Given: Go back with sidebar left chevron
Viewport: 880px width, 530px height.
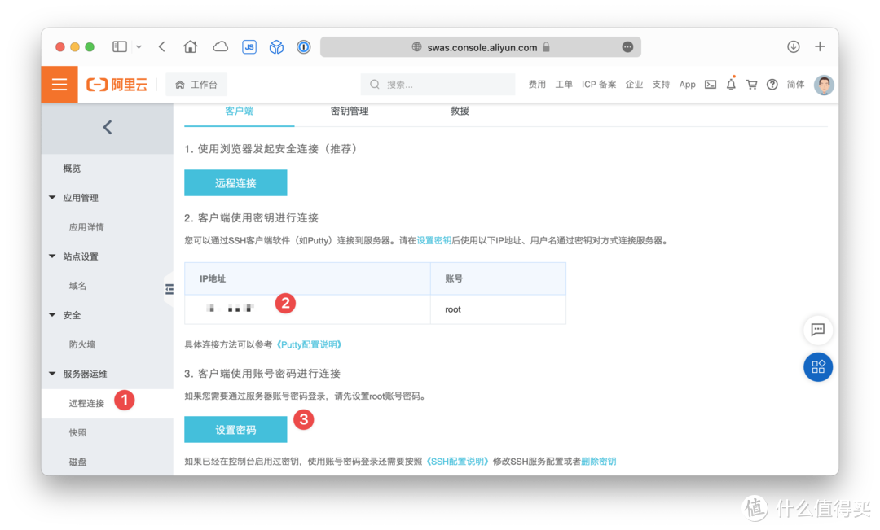Looking at the screenshot, I should coord(108,127).
